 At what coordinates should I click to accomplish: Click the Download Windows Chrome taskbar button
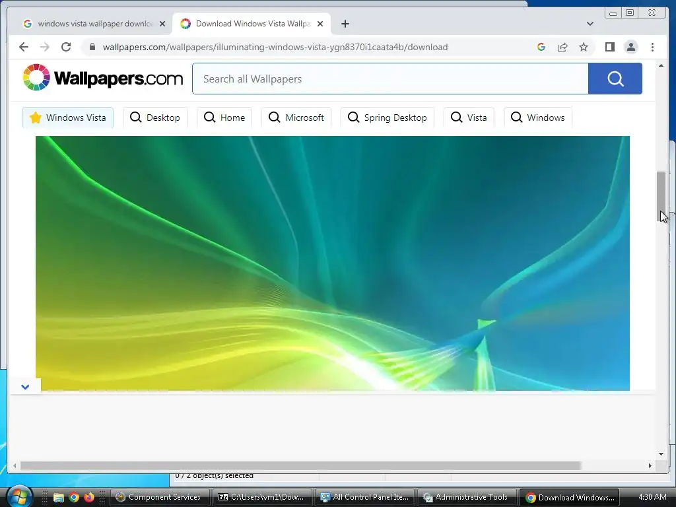[x=569, y=497]
